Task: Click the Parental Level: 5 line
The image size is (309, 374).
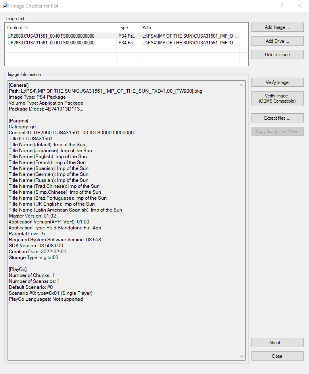Action: [x=27, y=234]
